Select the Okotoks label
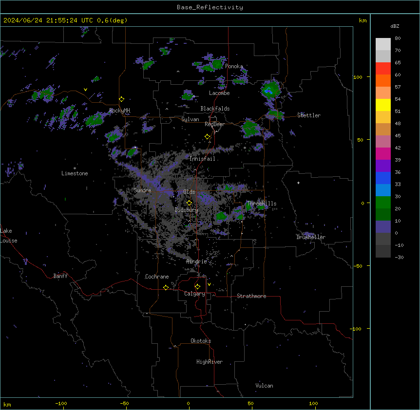The image size is (420, 410). pyautogui.click(x=201, y=341)
